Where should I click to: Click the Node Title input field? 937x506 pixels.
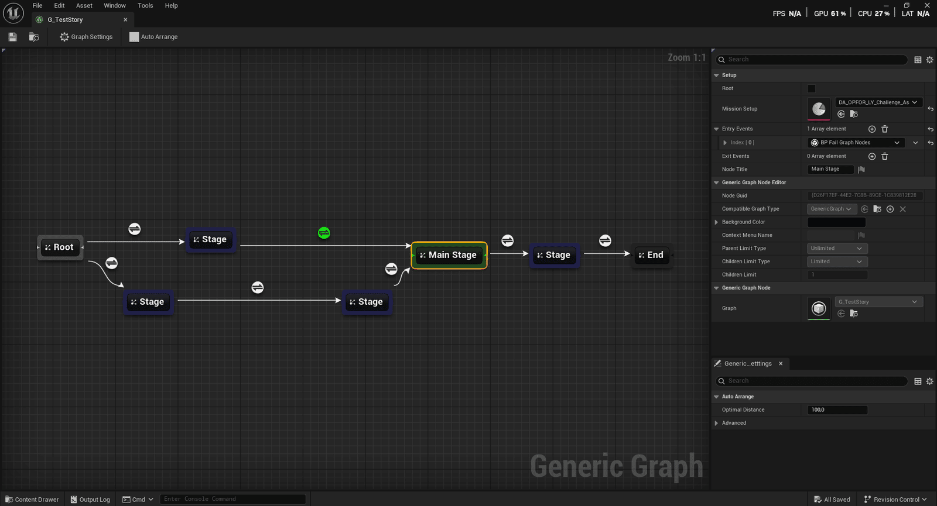click(x=830, y=169)
